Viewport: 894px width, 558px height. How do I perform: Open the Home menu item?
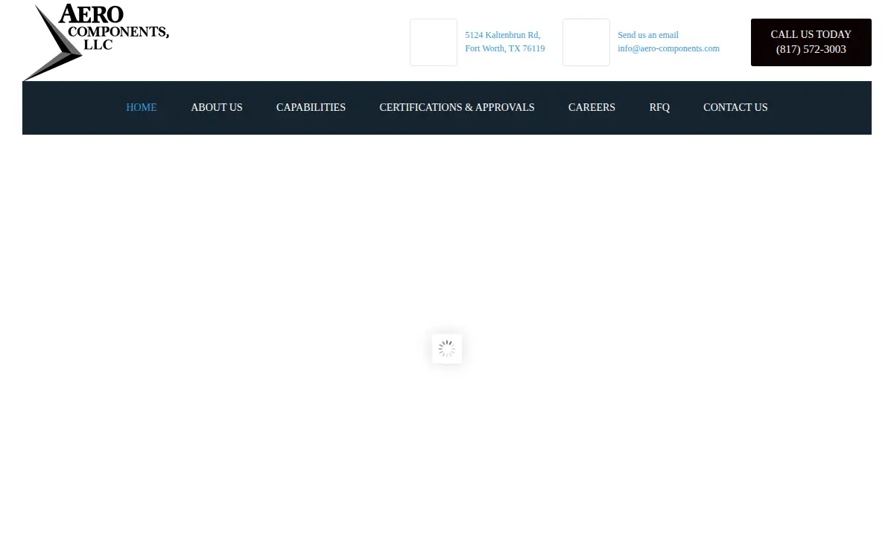pos(142,107)
